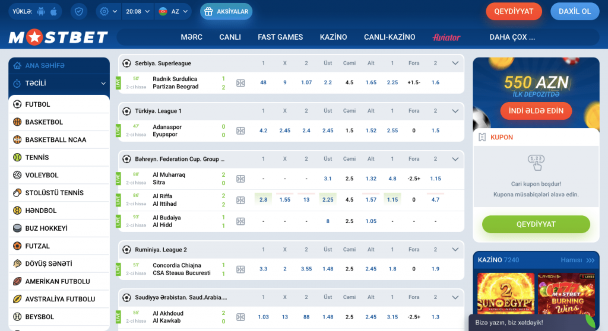Select odds 1.03 for Al Akhdoud win
Viewport: 608px width, 331px height.
[x=263, y=317]
